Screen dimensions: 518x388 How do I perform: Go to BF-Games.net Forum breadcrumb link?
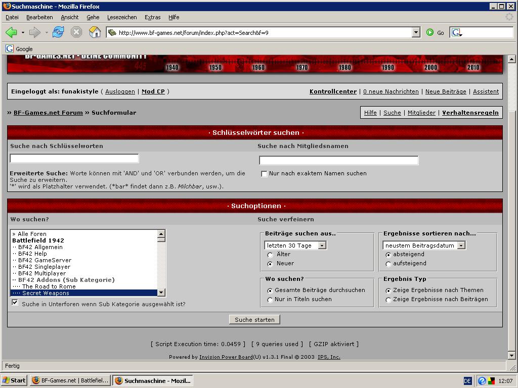[x=48, y=113]
